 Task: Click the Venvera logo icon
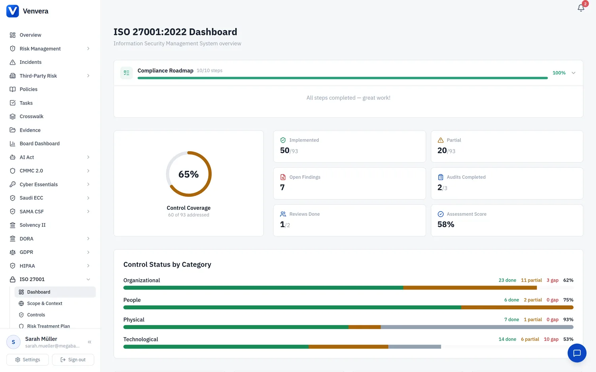click(x=13, y=11)
